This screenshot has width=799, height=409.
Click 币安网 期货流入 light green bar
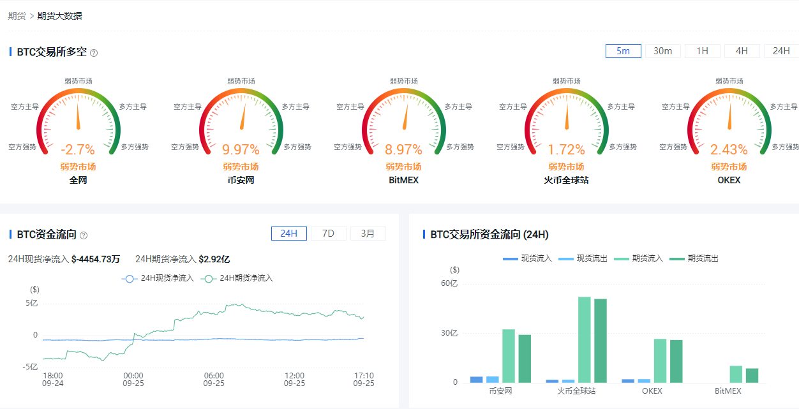[509, 356]
